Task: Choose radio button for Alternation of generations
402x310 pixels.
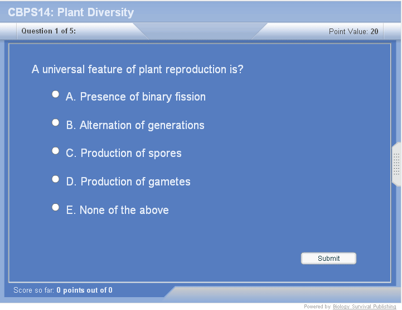Action: 55,122
